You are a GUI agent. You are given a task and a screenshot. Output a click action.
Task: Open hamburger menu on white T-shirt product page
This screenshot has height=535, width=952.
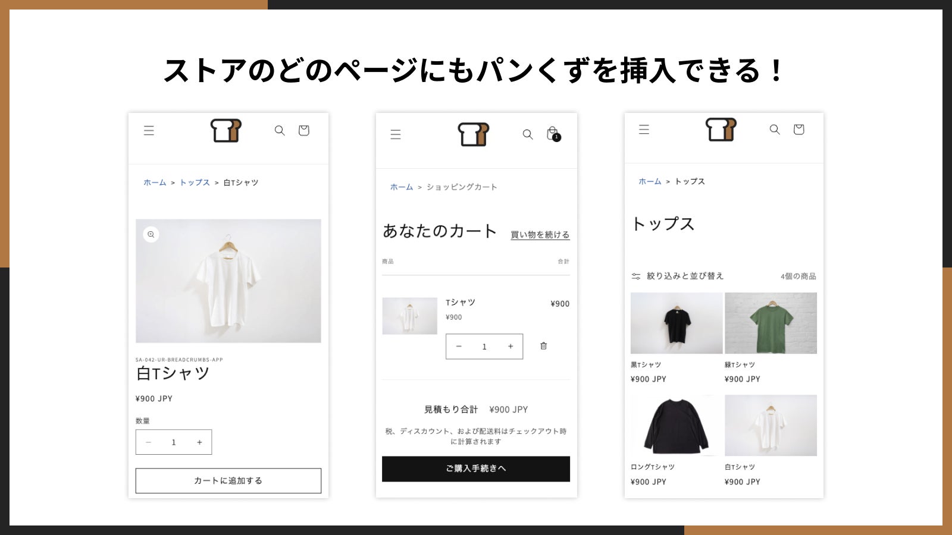click(x=149, y=130)
